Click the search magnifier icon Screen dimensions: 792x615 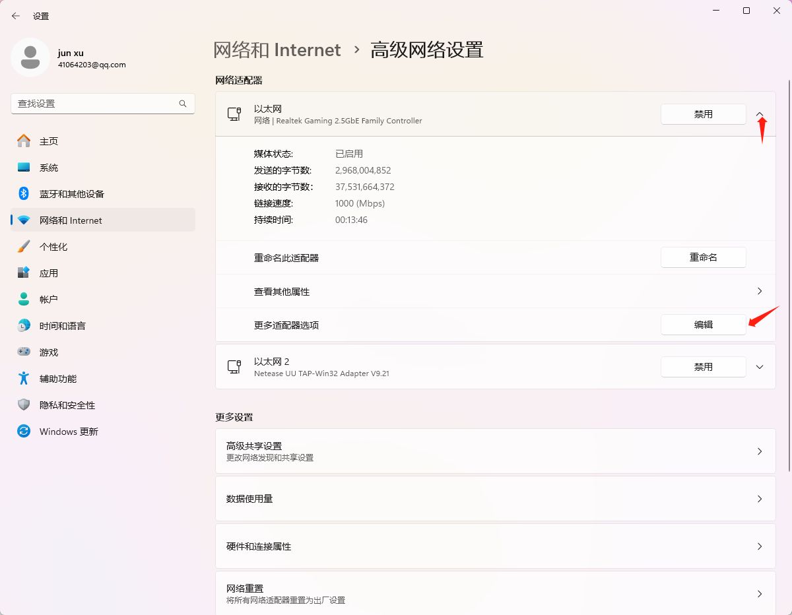coord(183,104)
